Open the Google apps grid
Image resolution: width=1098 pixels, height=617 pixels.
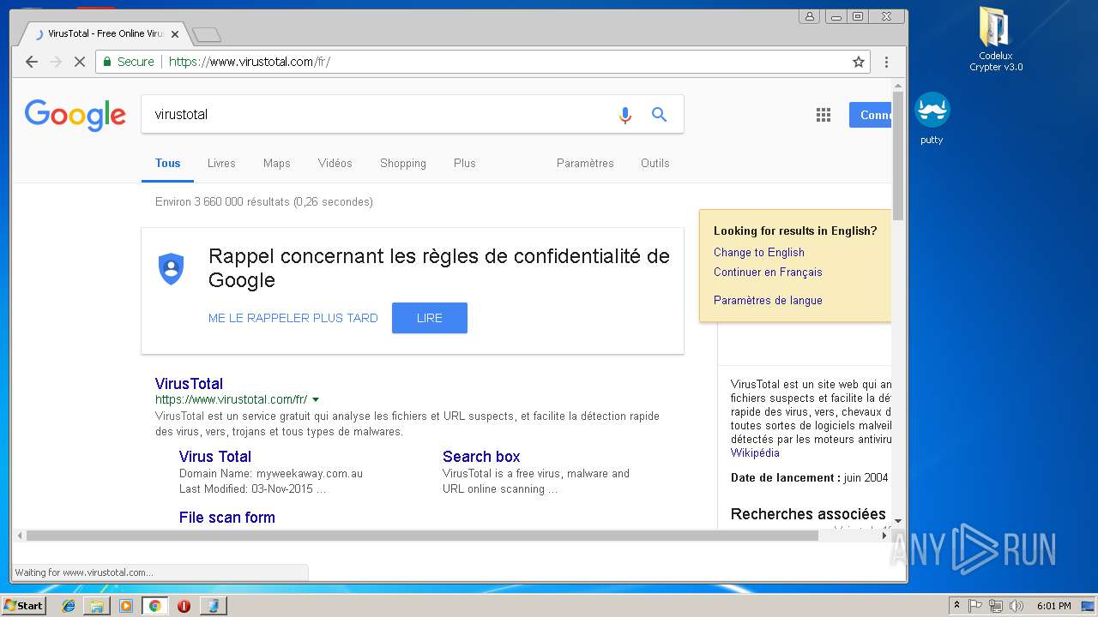tap(823, 115)
